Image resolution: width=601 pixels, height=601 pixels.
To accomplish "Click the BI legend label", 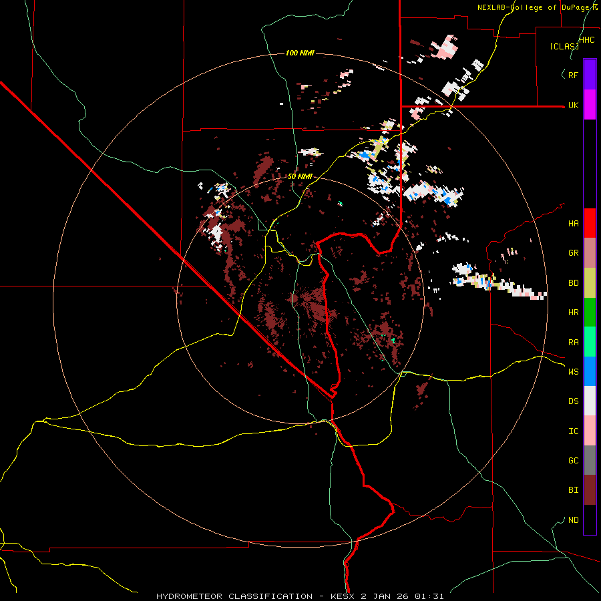I will (573, 490).
